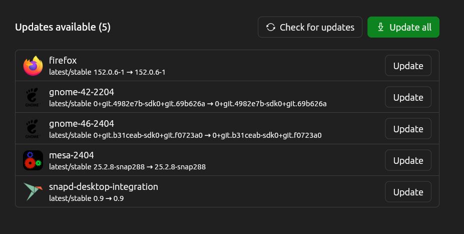Click the gnome-42-2204 GNOME foot icon

32,97
